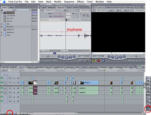Open the Modify menu

58,2
